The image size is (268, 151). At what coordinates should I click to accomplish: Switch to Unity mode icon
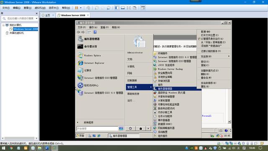click(x=134, y=8)
